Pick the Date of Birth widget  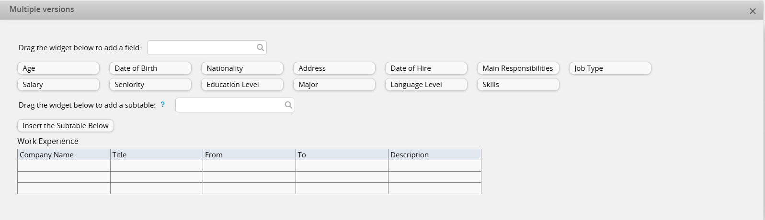150,68
